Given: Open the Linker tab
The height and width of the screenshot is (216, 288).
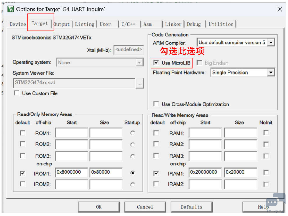Looking at the screenshot, I should (173, 24).
